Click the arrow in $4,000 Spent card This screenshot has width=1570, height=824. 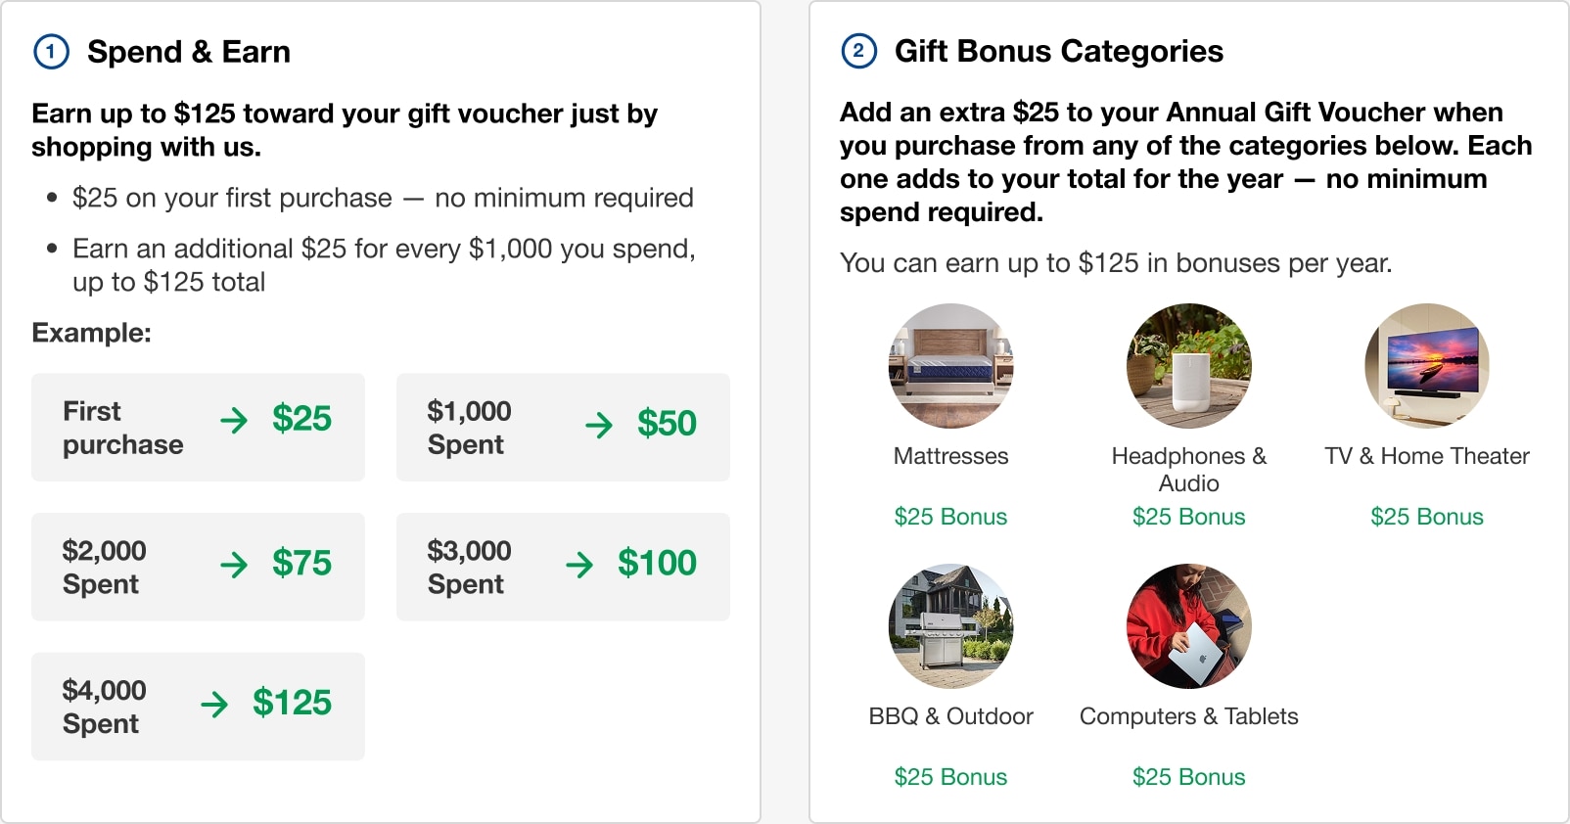(x=214, y=705)
